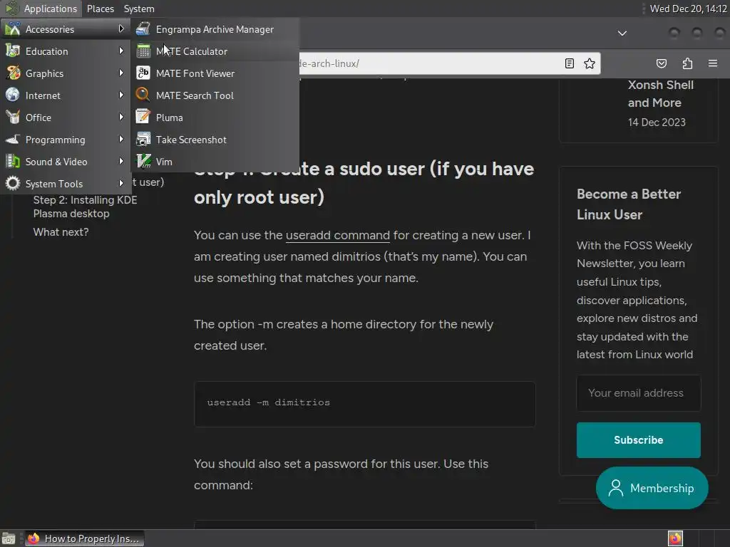Expand the Education submenu arrow
The height and width of the screenshot is (547, 730).
[121, 51]
